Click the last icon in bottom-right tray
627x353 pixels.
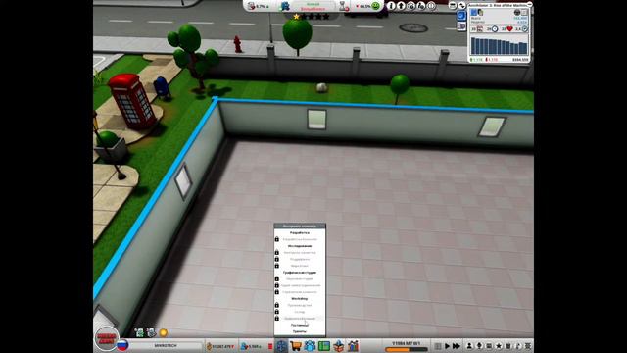pos(528,346)
